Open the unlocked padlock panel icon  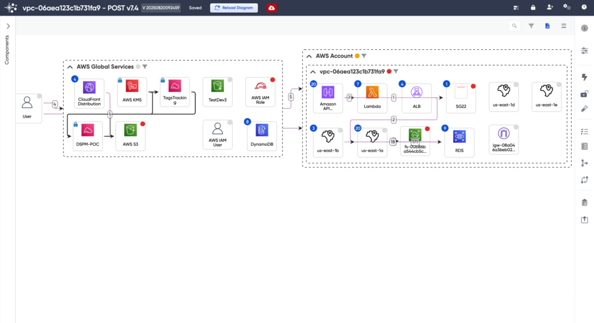[x=585, y=94]
